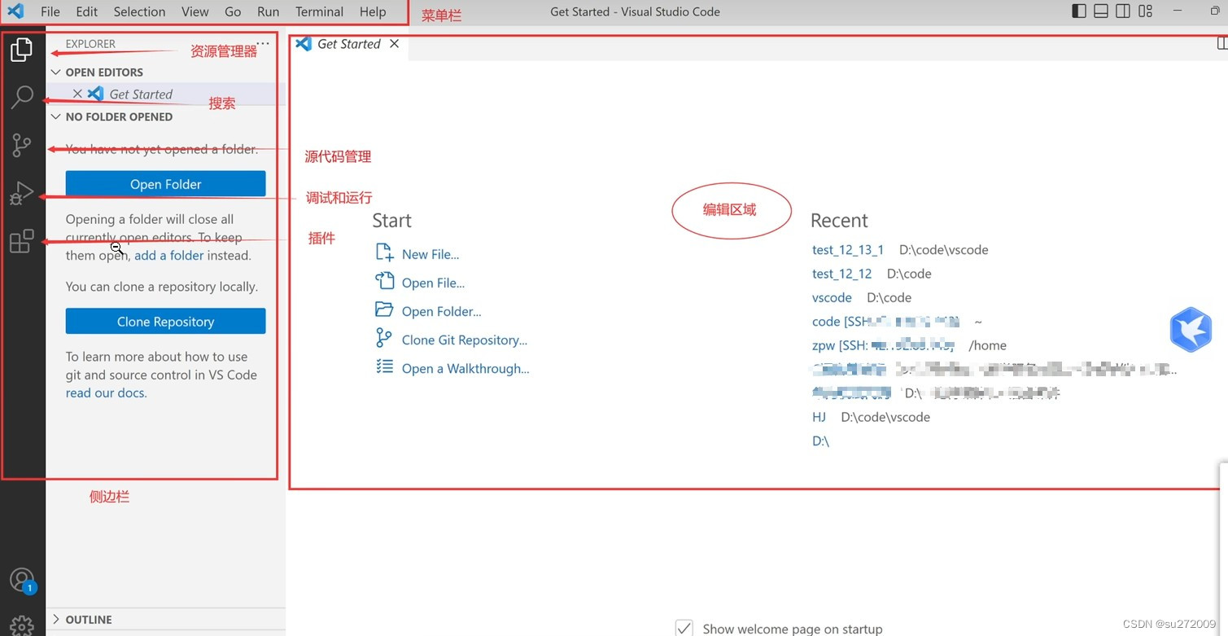Minimize the VS Code window
The width and height of the screenshot is (1228, 636).
click(1178, 11)
